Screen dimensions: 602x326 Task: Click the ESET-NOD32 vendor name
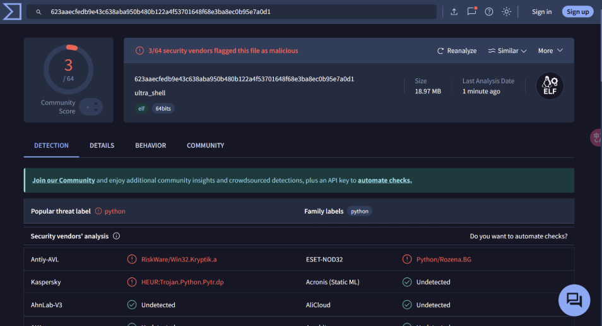click(324, 260)
